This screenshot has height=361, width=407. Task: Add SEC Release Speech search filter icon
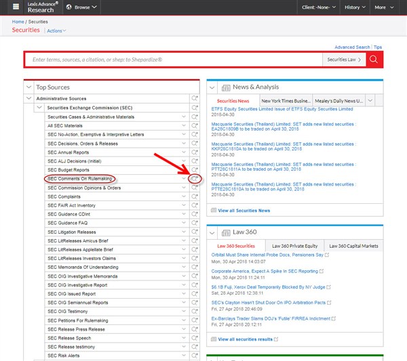click(x=195, y=338)
